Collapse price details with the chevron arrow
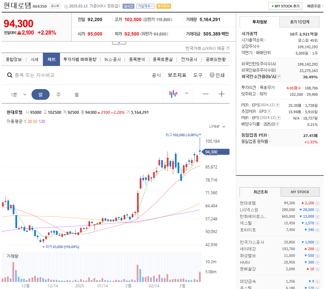Screen dimensions: 326x289 pos(119,42)
